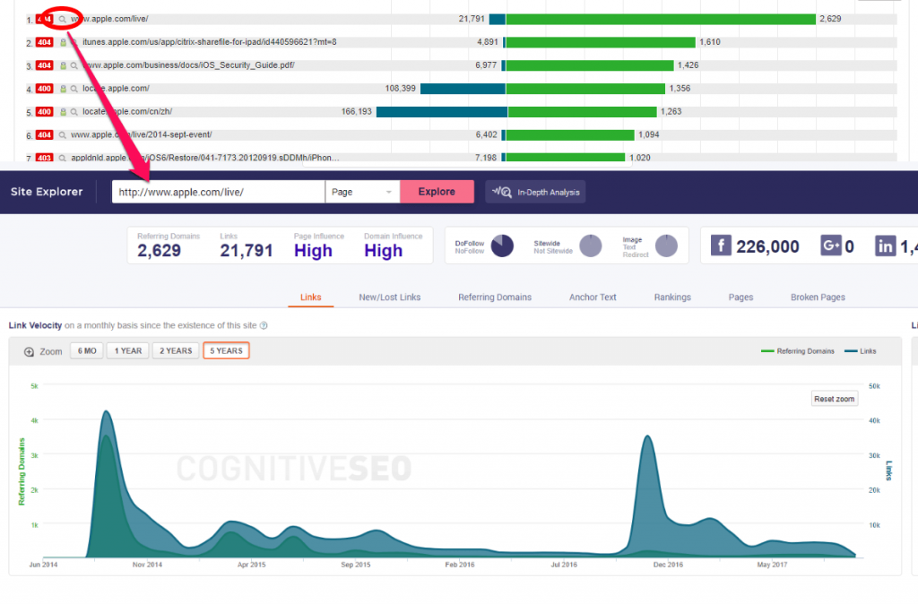Open locate.apple.com/cn/zh/ link
Viewport: 918px width, 604px height.
pyautogui.click(x=127, y=111)
